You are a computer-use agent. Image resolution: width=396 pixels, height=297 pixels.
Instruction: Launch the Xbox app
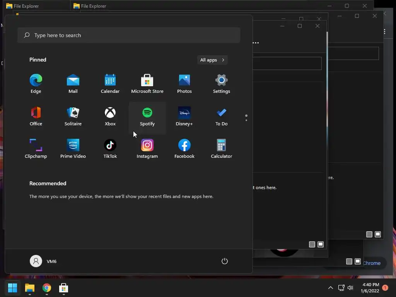click(110, 116)
